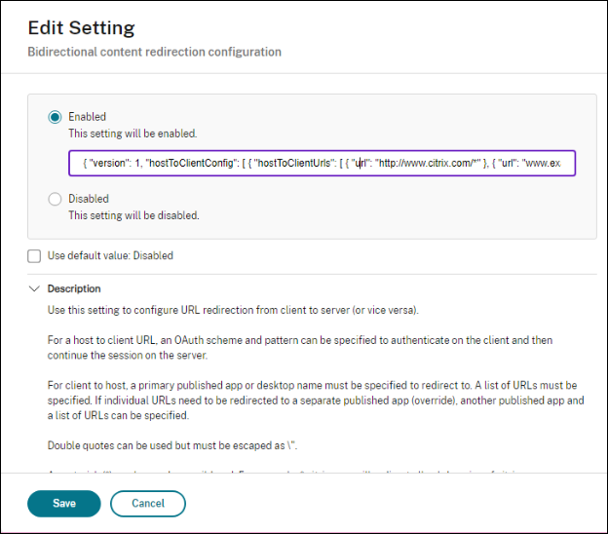Tick the Use default value checkbox
Viewport: 608px width, 534px height.
click(x=34, y=256)
